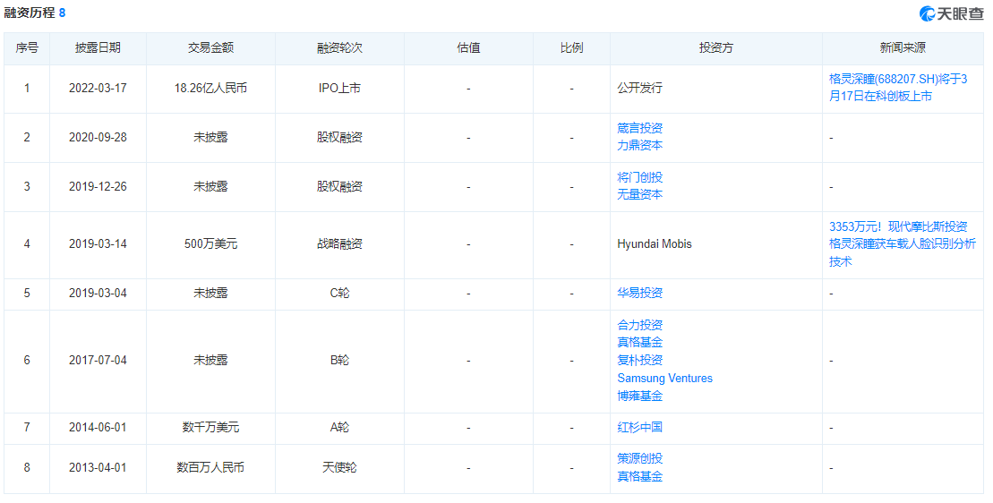Click 股权融资 in the 2020-09-28 row
Viewport: 993px width, 503px height.
coord(339,137)
